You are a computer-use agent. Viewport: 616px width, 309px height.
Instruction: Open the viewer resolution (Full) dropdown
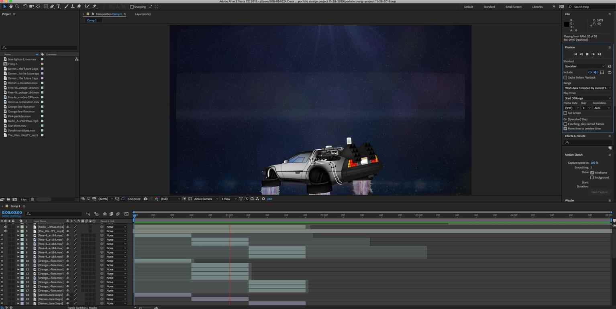170,199
